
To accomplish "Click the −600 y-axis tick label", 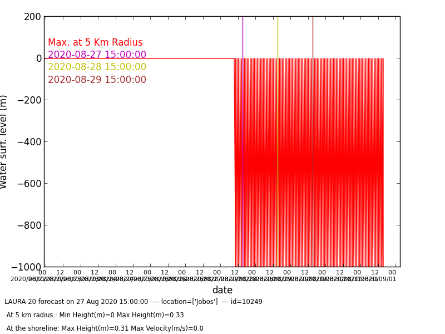I will [x=29, y=184].
